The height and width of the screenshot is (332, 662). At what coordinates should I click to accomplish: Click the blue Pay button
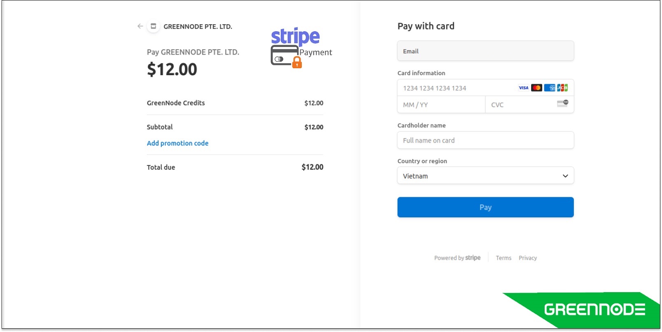pyautogui.click(x=485, y=207)
